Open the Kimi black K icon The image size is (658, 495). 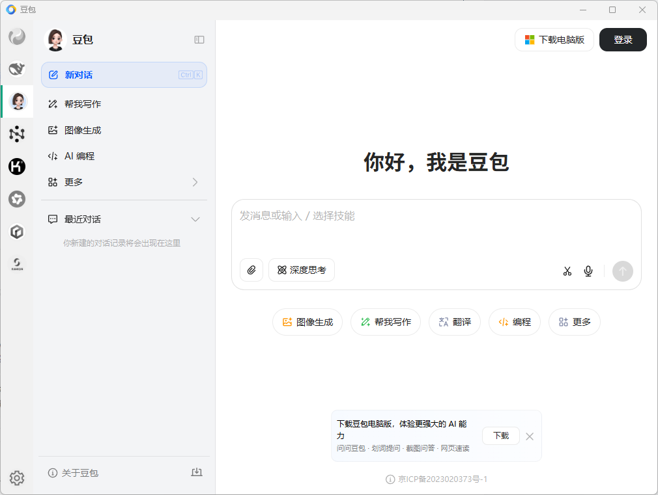(17, 167)
